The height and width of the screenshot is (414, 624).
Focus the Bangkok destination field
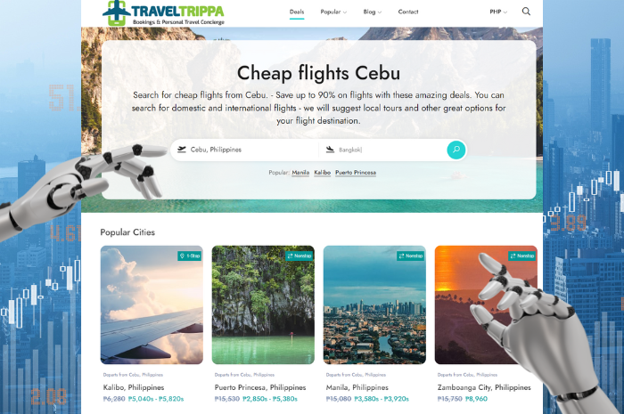[x=382, y=150]
